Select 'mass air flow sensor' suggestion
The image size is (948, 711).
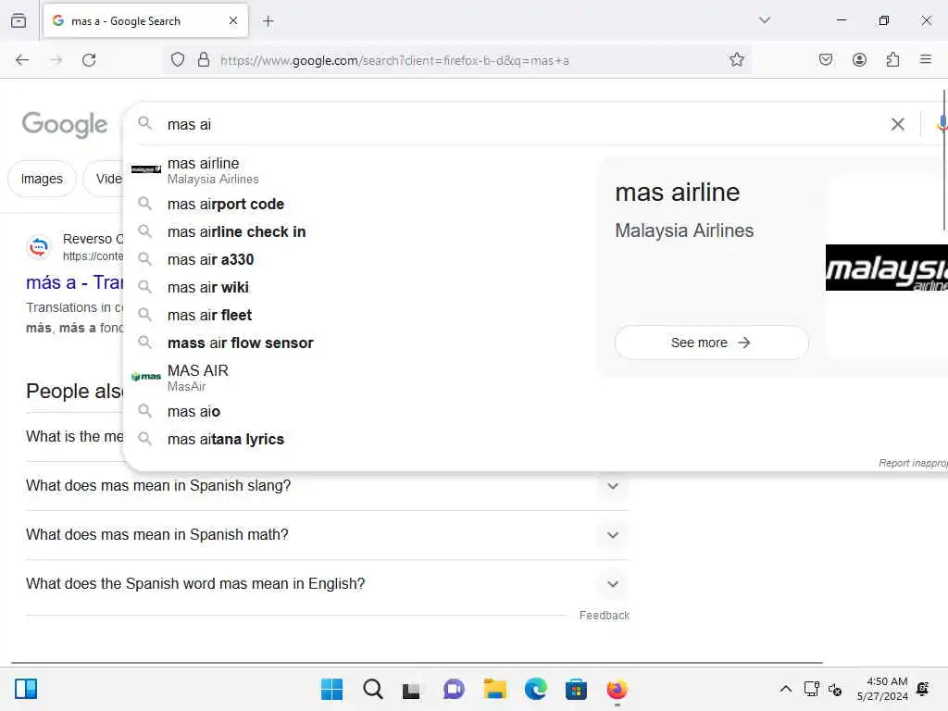(360, 343)
